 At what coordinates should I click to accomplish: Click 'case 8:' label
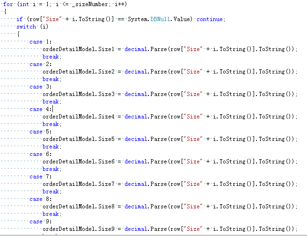coord(41,199)
